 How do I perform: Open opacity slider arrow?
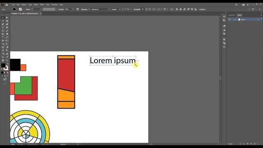point(73,9)
